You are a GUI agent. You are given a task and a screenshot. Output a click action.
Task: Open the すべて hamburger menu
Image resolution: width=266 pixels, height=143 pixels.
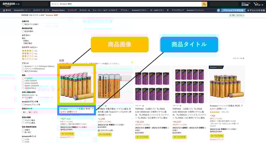click(7, 10)
